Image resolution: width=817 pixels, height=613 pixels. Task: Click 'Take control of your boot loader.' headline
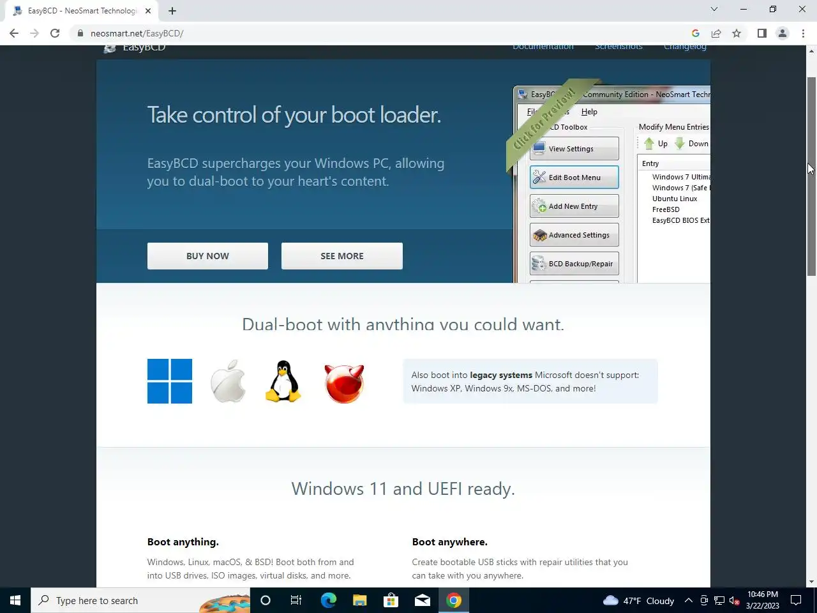[294, 115]
